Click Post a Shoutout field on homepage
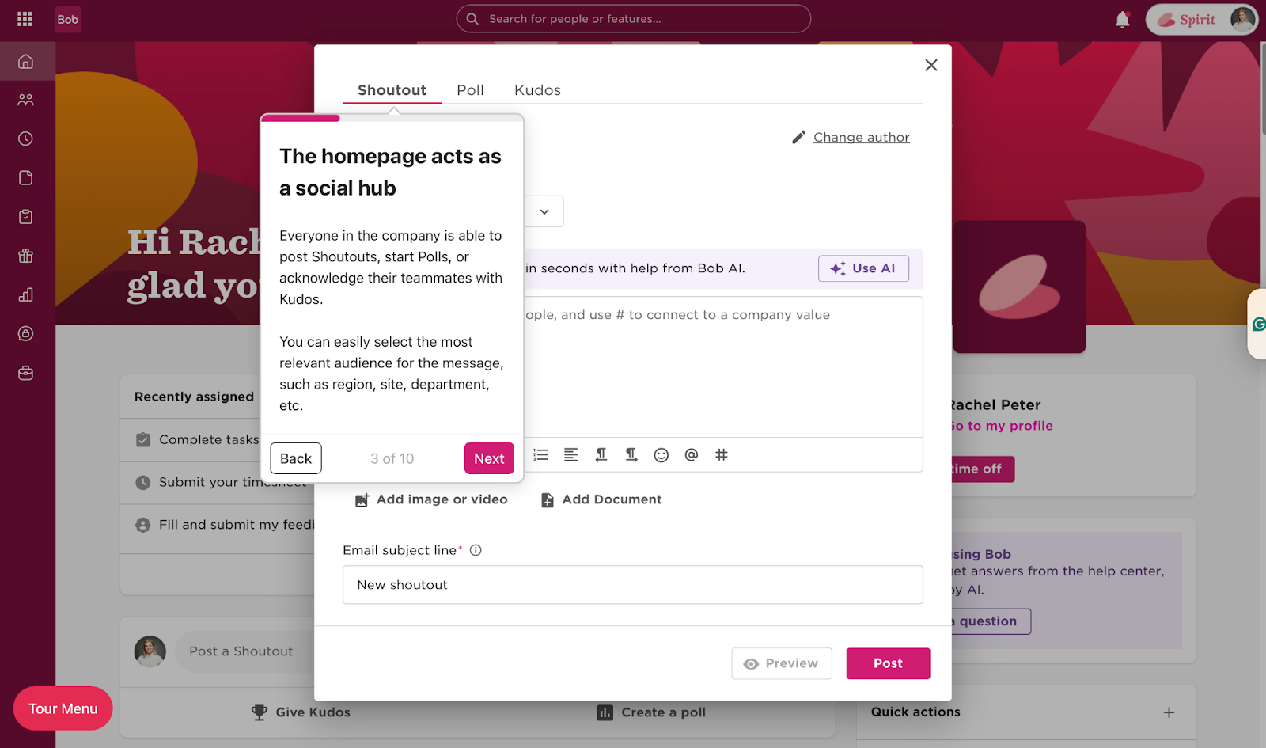The width and height of the screenshot is (1266, 748). pyautogui.click(x=244, y=651)
